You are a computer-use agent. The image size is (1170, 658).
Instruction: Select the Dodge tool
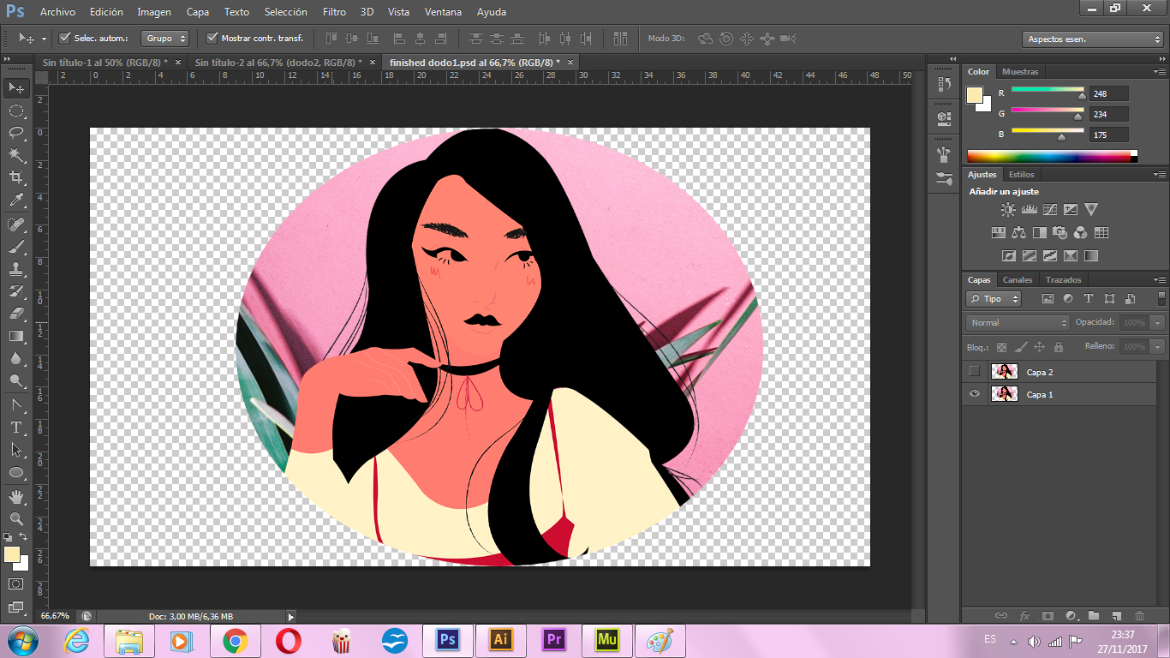(x=16, y=380)
